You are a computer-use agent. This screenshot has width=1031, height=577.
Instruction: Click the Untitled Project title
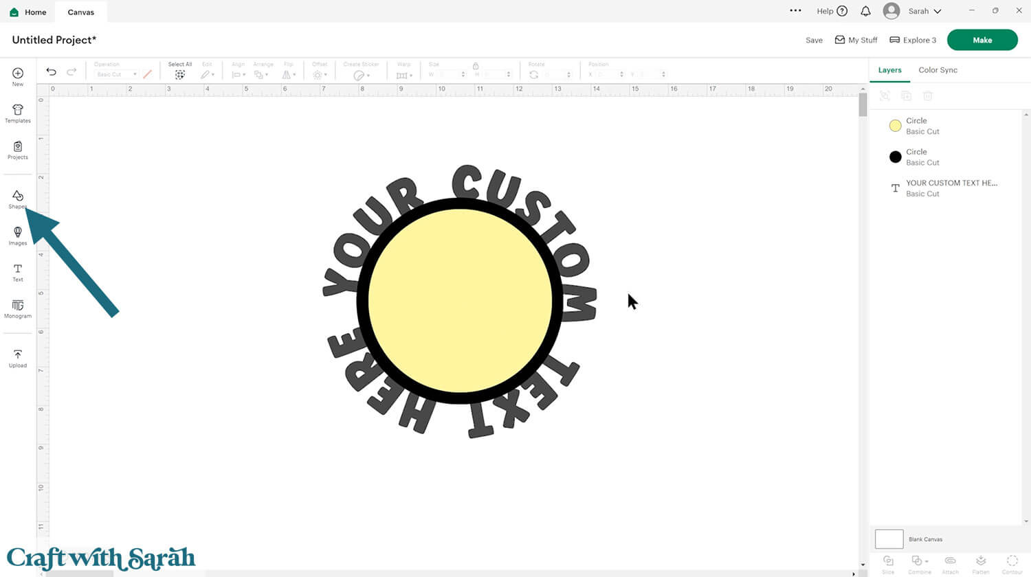click(x=54, y=40)
